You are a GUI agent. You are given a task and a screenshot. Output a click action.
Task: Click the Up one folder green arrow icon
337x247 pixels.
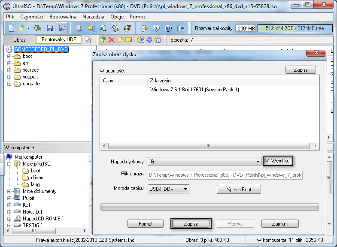pos(103,40)
